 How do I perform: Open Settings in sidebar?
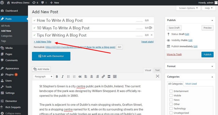pyautogui.click(x=10, y=93)
